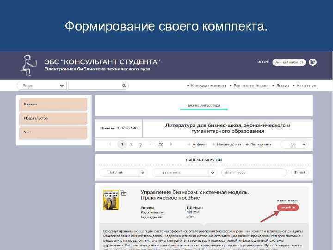Viewport: 333px width, 250px height.
Task: Click the logout icon next to Личный кабинет
Action: 313,62
